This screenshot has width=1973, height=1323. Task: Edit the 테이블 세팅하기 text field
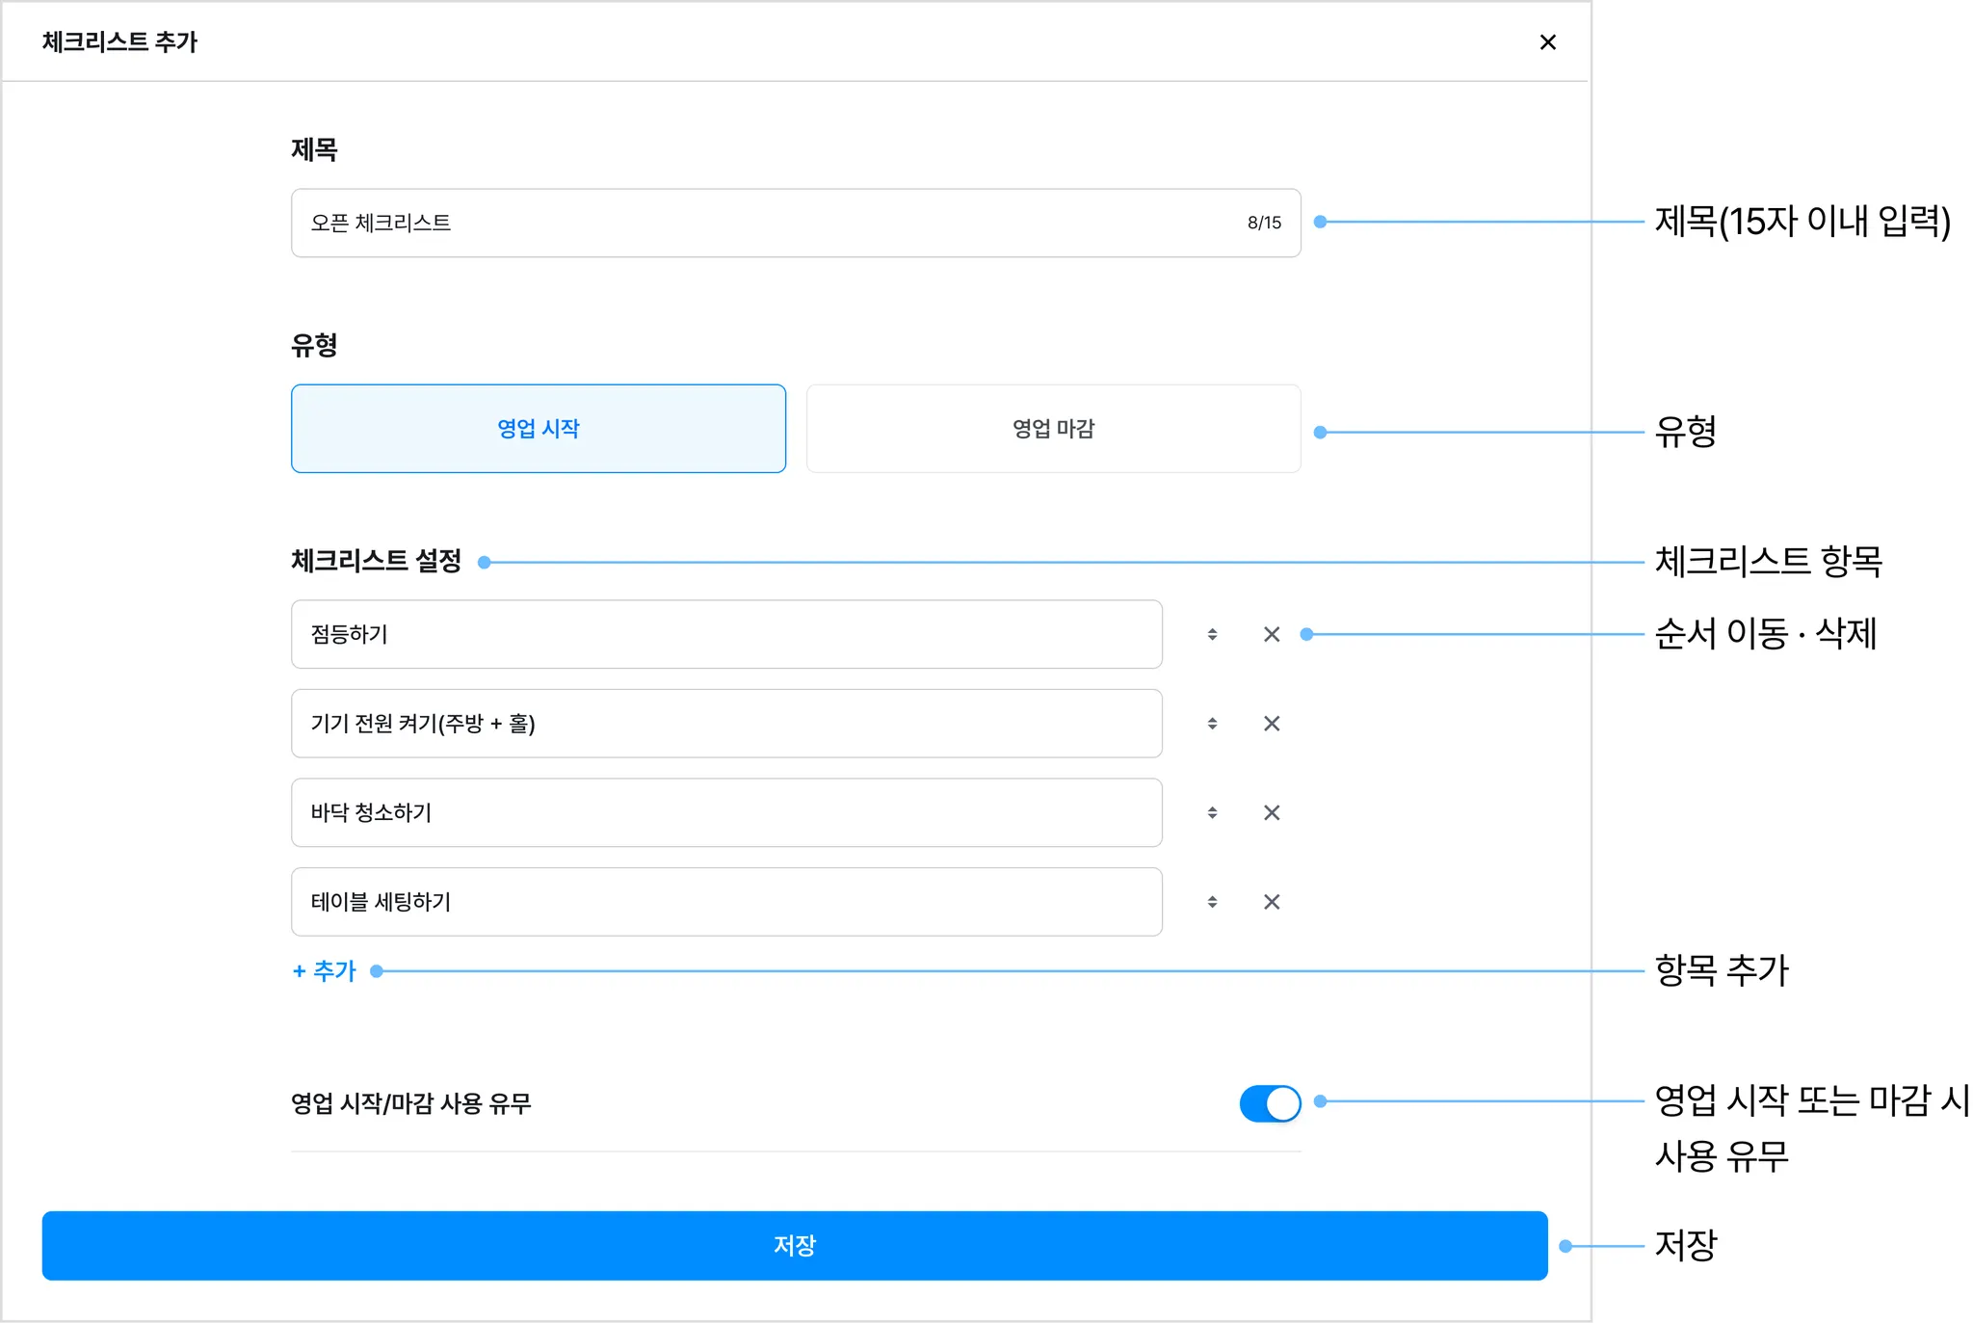(x=726, y=902)
